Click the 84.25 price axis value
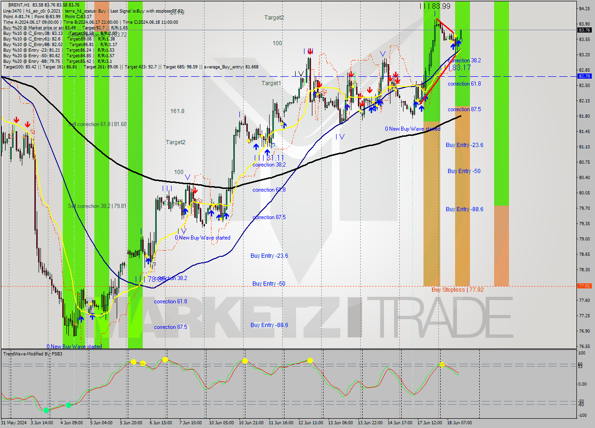Screen dimensions: 595x428 584,8
